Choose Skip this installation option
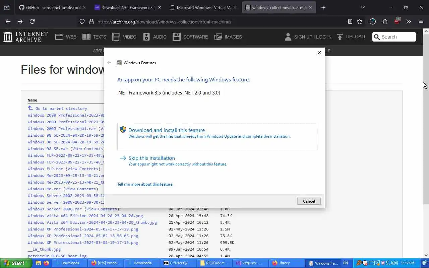The height and width of the screenshot is (268, 429). pos(218,161)
